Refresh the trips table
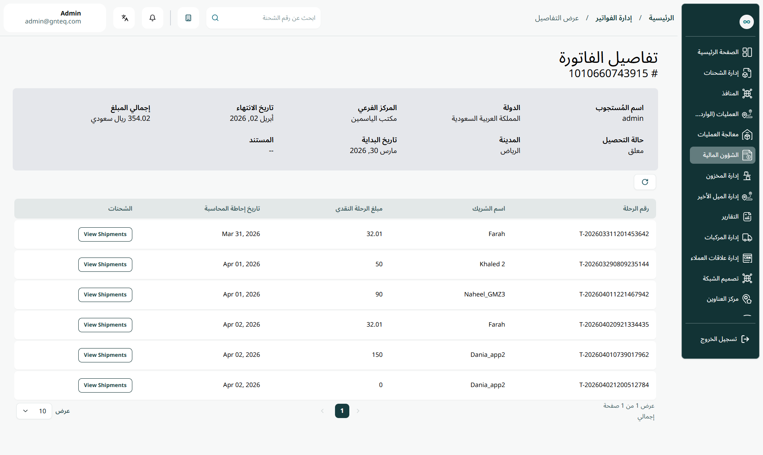 point(645,182)
